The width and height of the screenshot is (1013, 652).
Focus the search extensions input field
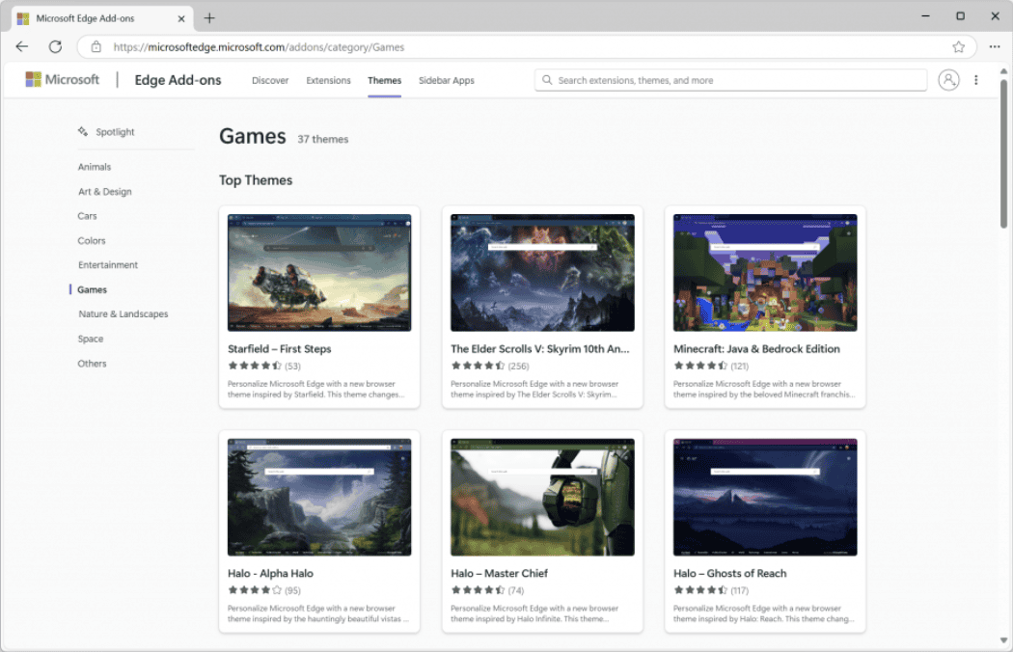730,80
